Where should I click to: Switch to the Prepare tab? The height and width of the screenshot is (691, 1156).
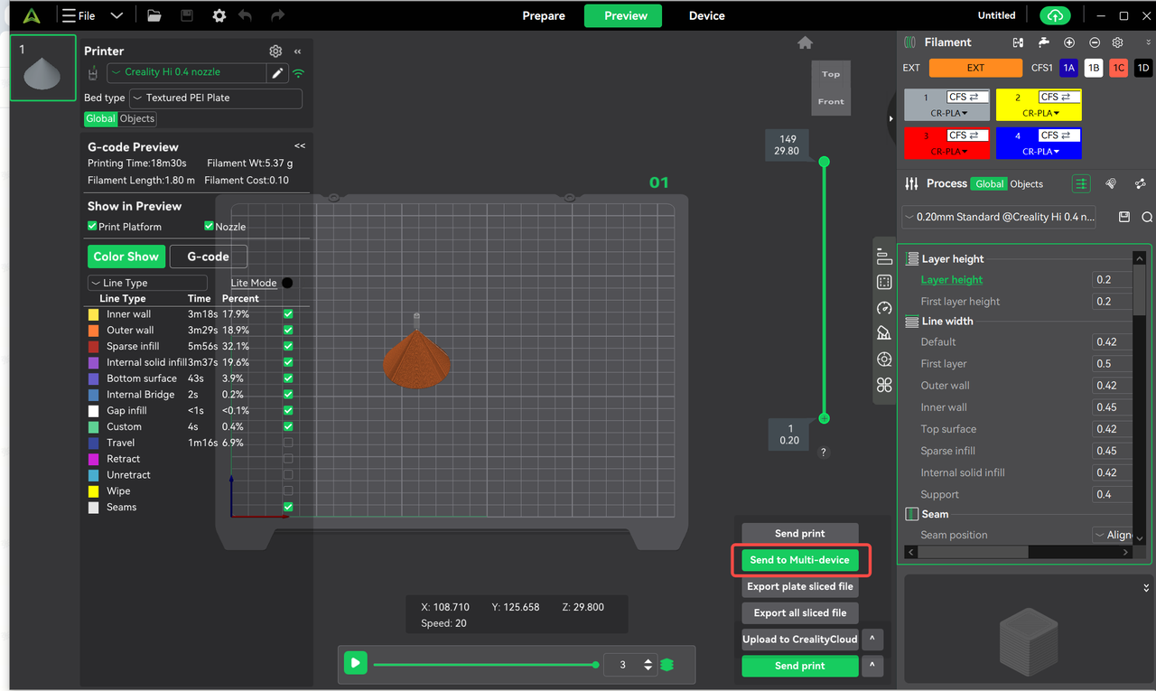click(x=544, y=15)
